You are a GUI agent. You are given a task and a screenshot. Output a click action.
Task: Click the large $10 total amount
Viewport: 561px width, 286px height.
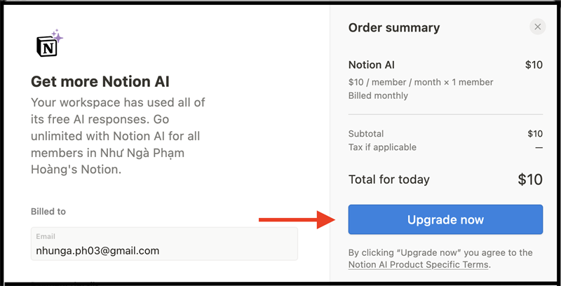coord(530,179)
